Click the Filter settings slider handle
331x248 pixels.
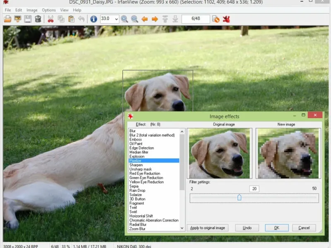(239, 198)
